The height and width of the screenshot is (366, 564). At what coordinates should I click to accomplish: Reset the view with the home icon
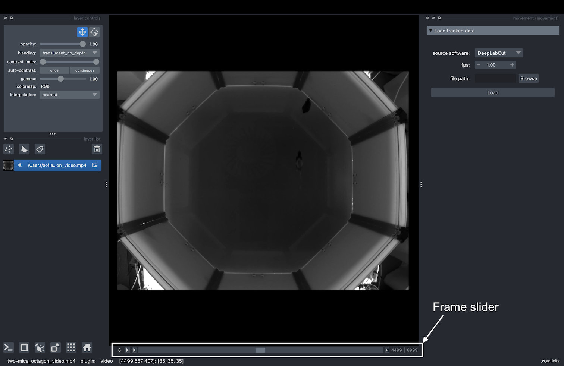click(87, 347)
